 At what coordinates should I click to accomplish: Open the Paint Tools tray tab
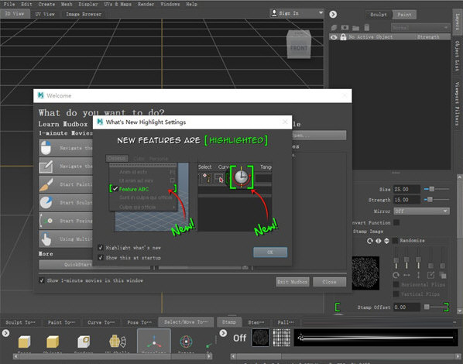coord(61,322)
